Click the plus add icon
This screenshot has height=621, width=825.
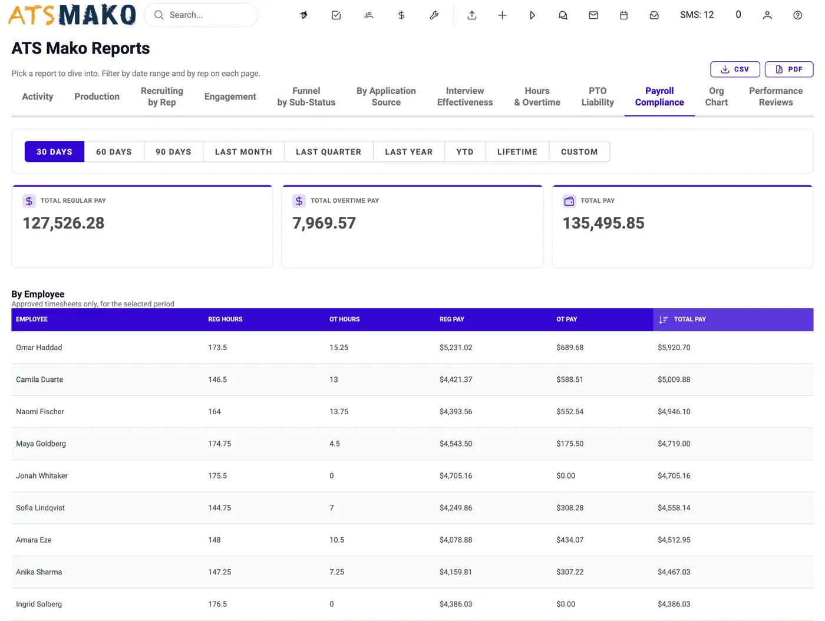click(502, 15)
